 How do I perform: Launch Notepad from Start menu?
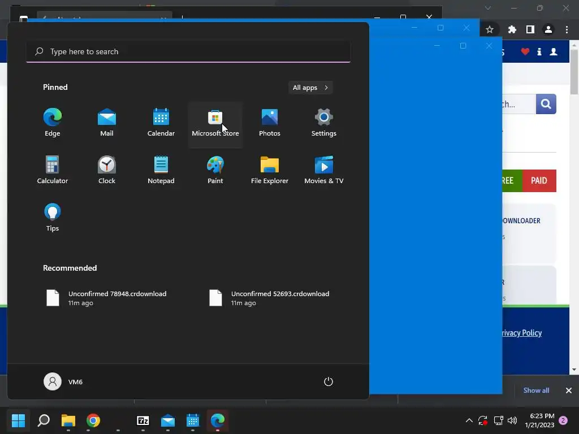click(x=161, y=171)
